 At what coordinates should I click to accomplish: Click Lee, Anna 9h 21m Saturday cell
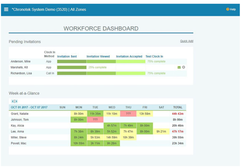[161, 132]
